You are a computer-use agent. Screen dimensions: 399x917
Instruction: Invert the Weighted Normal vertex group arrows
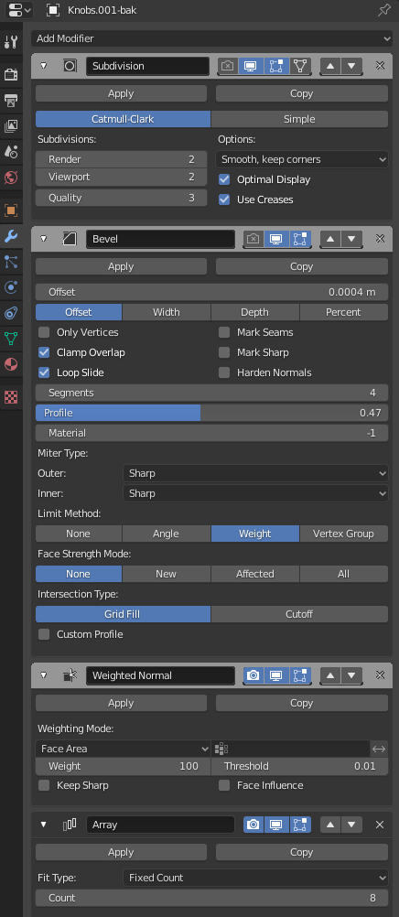click(379, 749)
